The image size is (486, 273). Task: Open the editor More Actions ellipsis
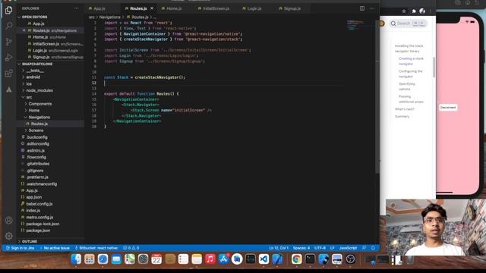371,8
